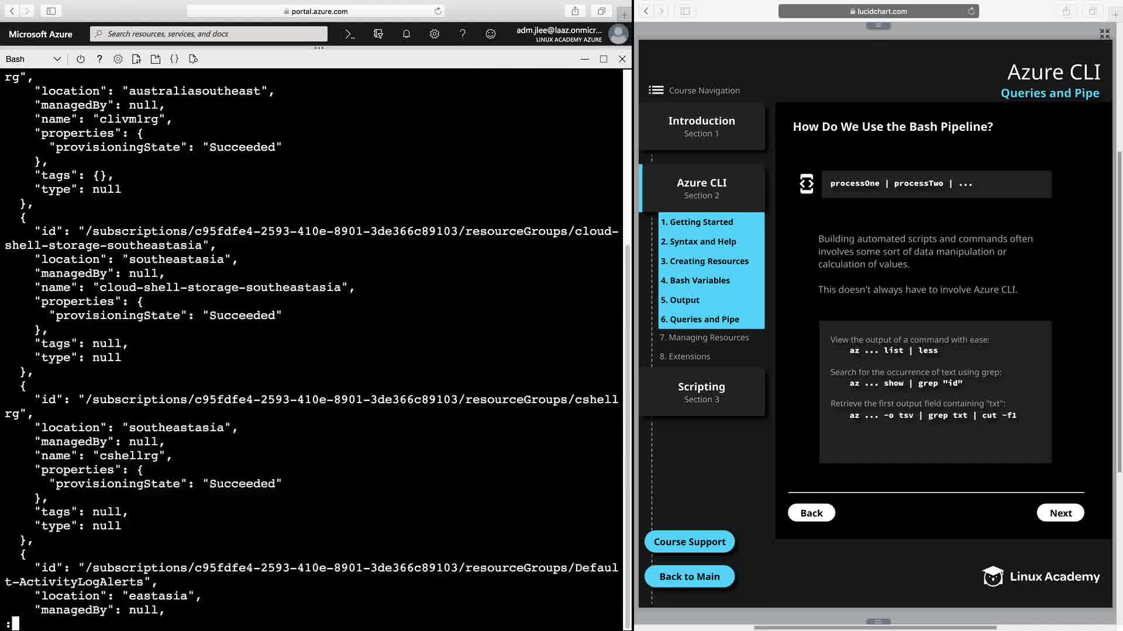The height and width of the screenshot is (631, 1123).
Task: Focus the Azure search resources field
Action: 211,34
